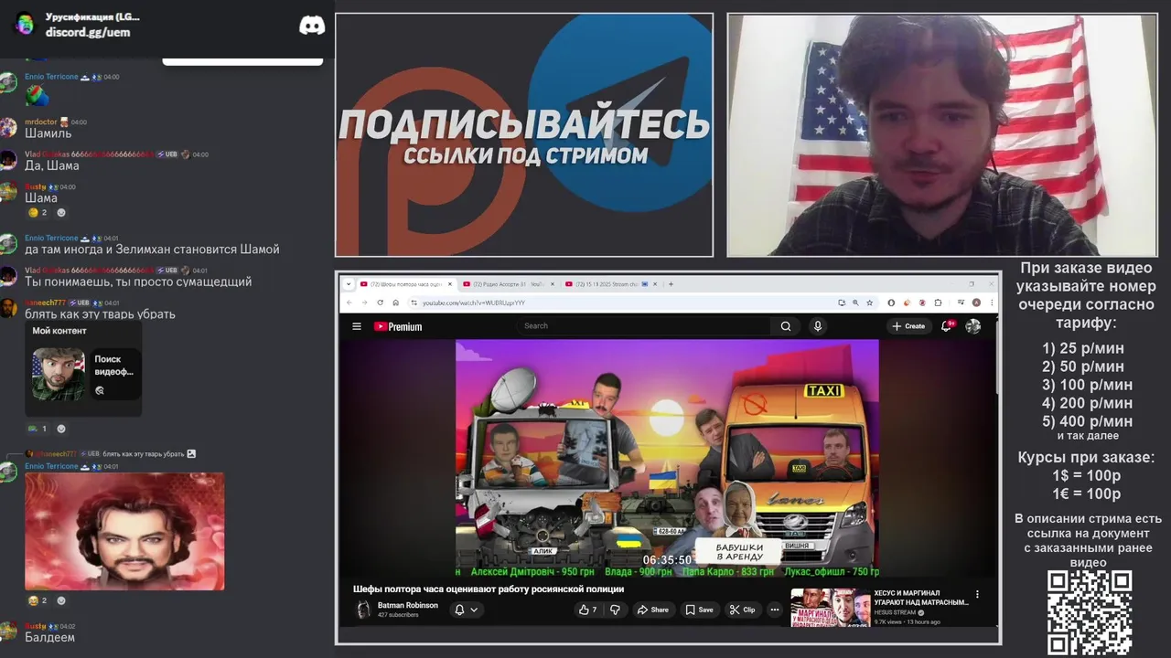
Task: Open the Batman Robinson channel name link
Action: 408,605
